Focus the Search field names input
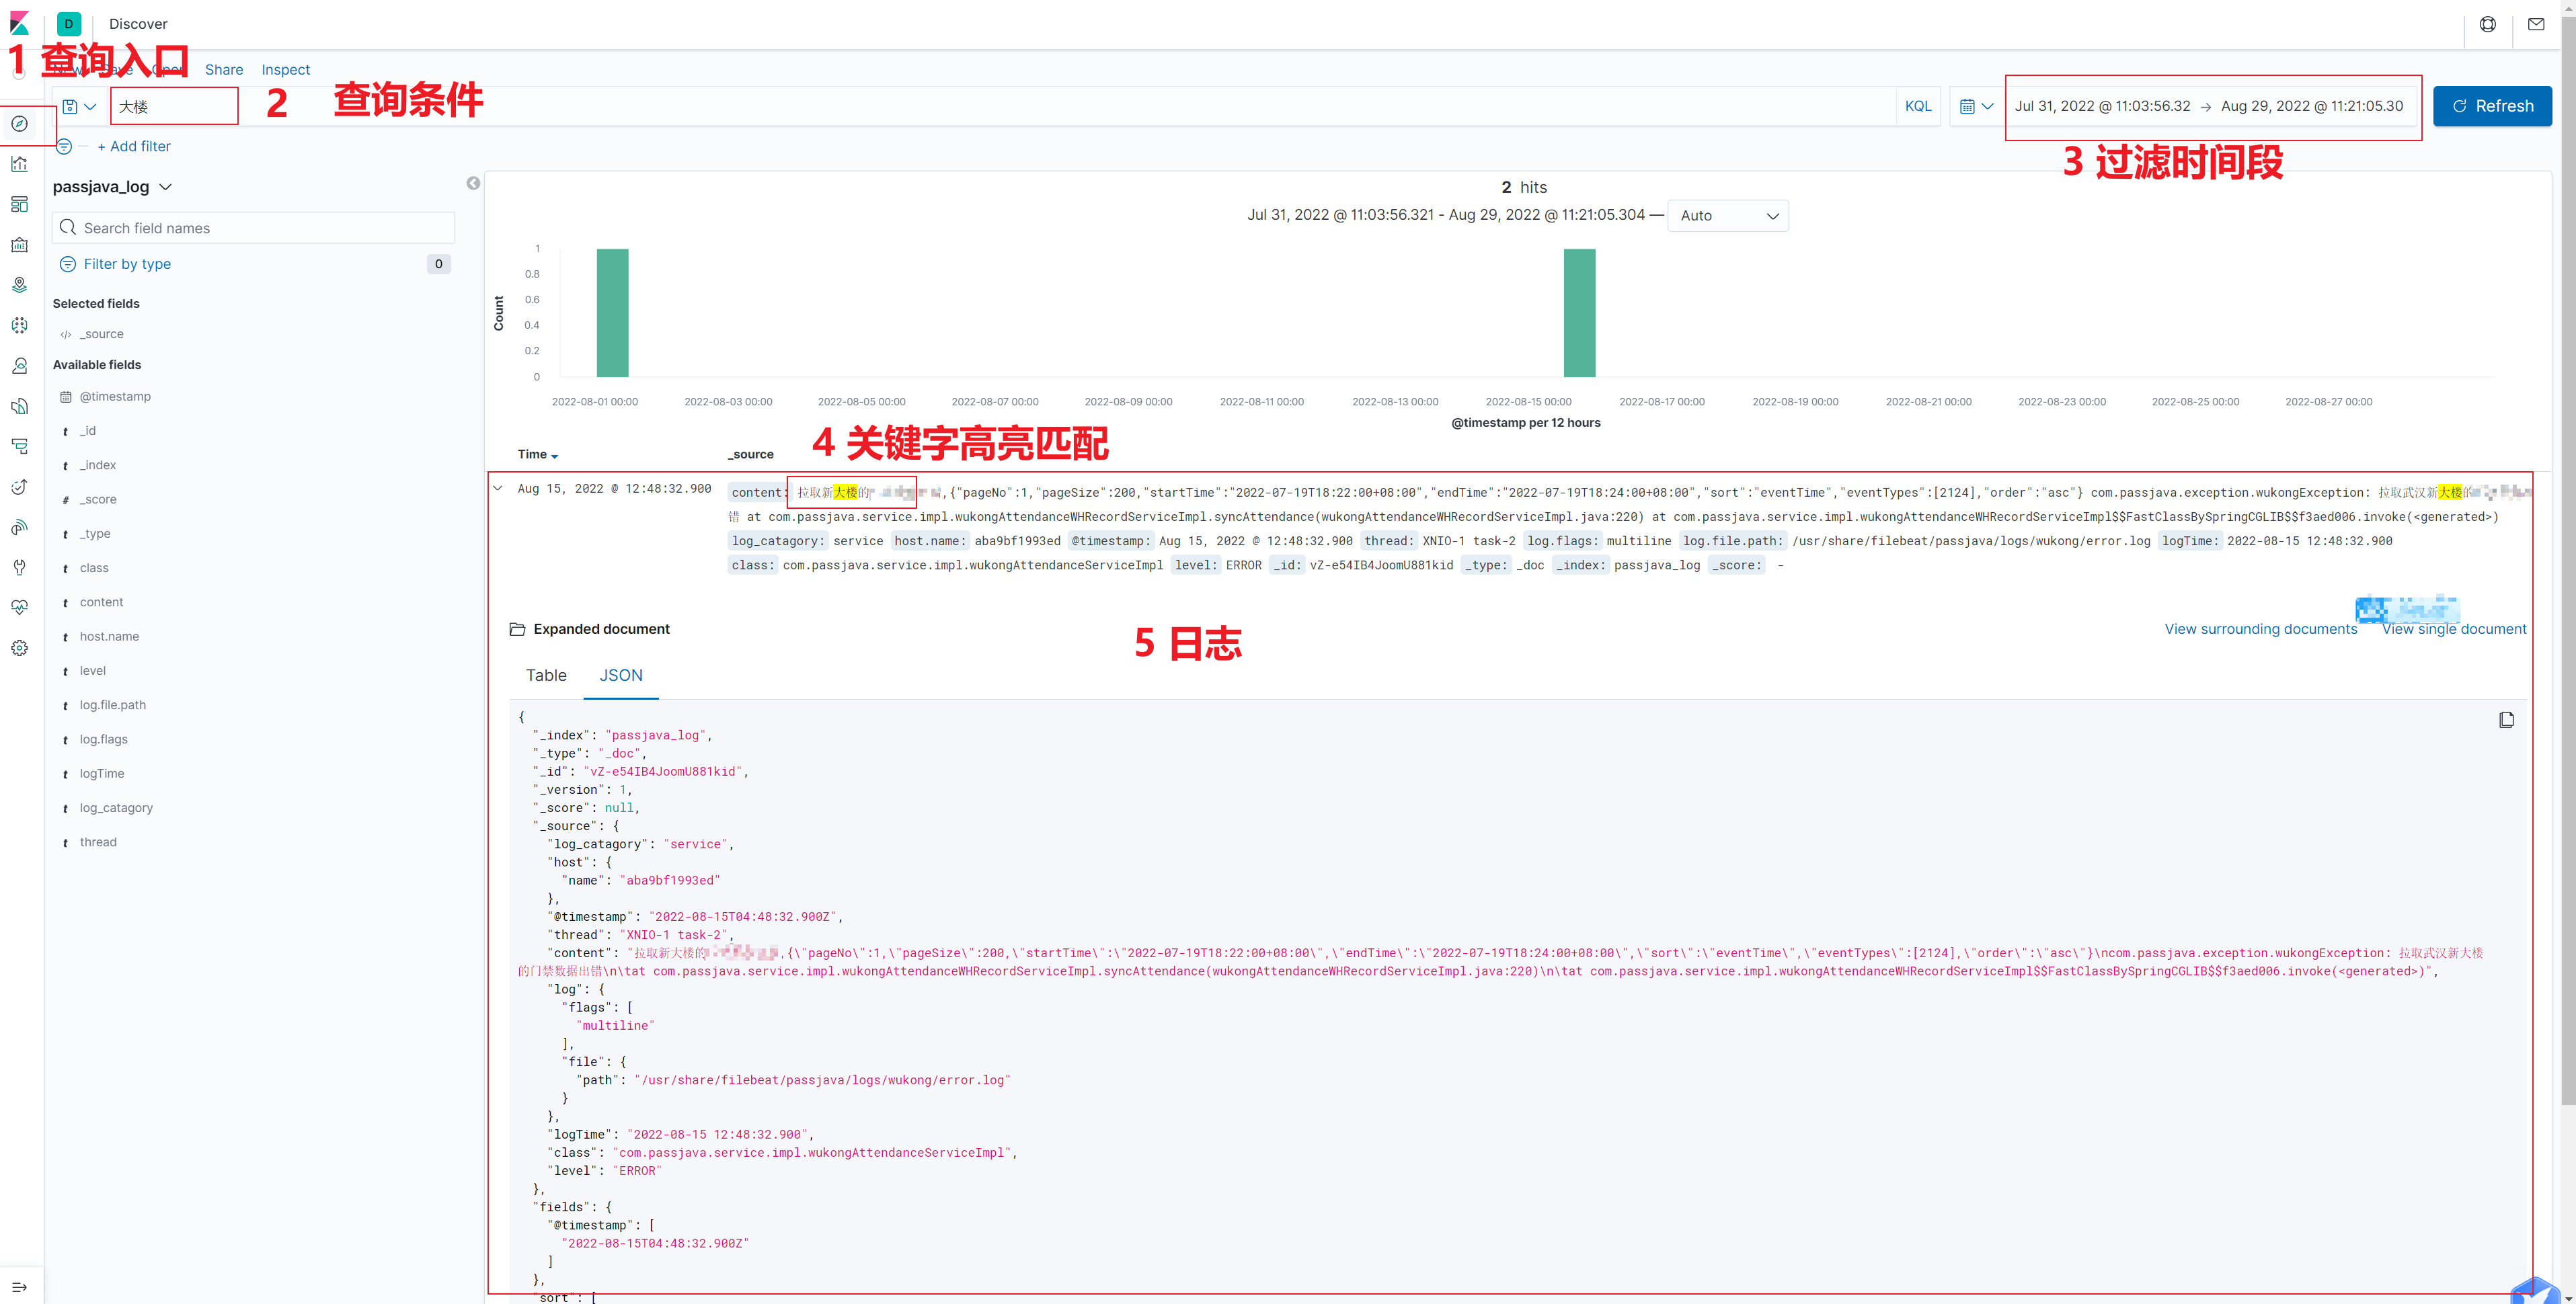The width and height of the screenshot is (2576, 1304). click(x=255, y=228)
